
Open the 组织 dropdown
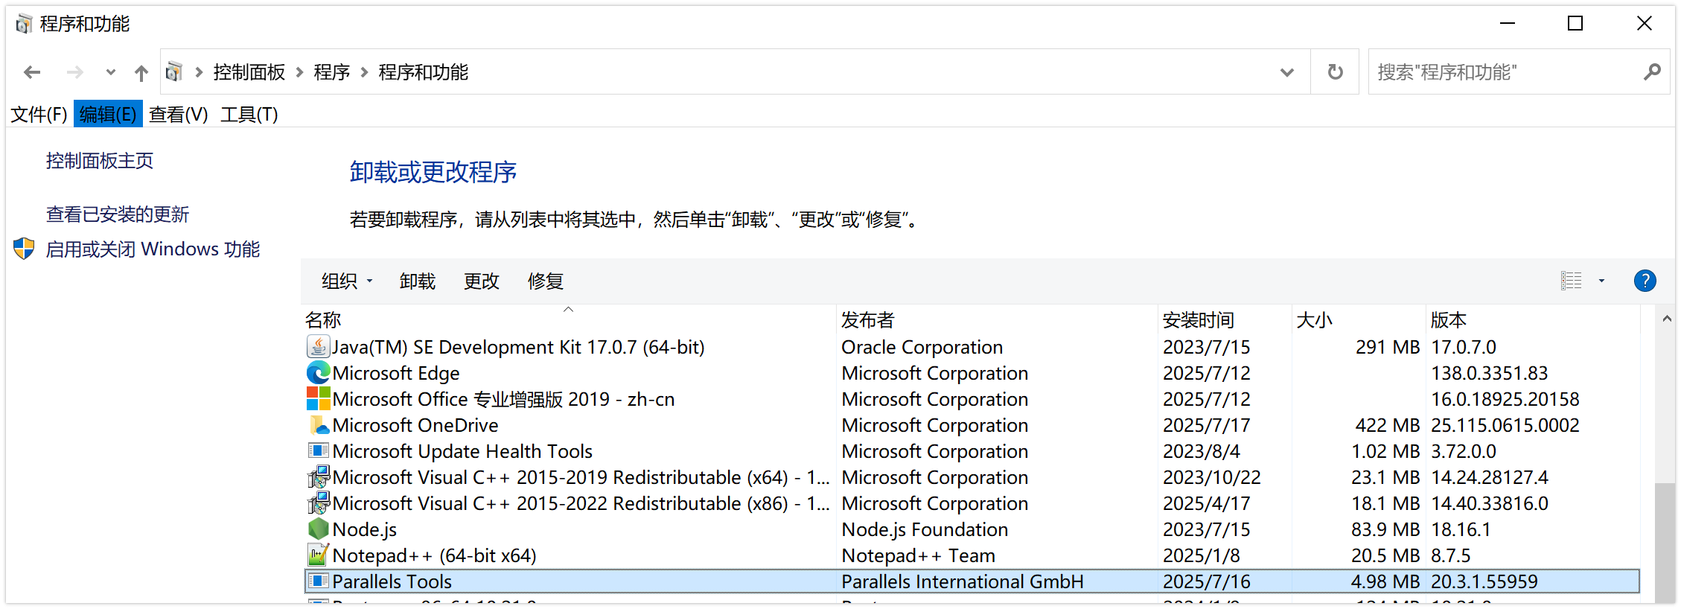pyautogui.click(x=347, y=281)
